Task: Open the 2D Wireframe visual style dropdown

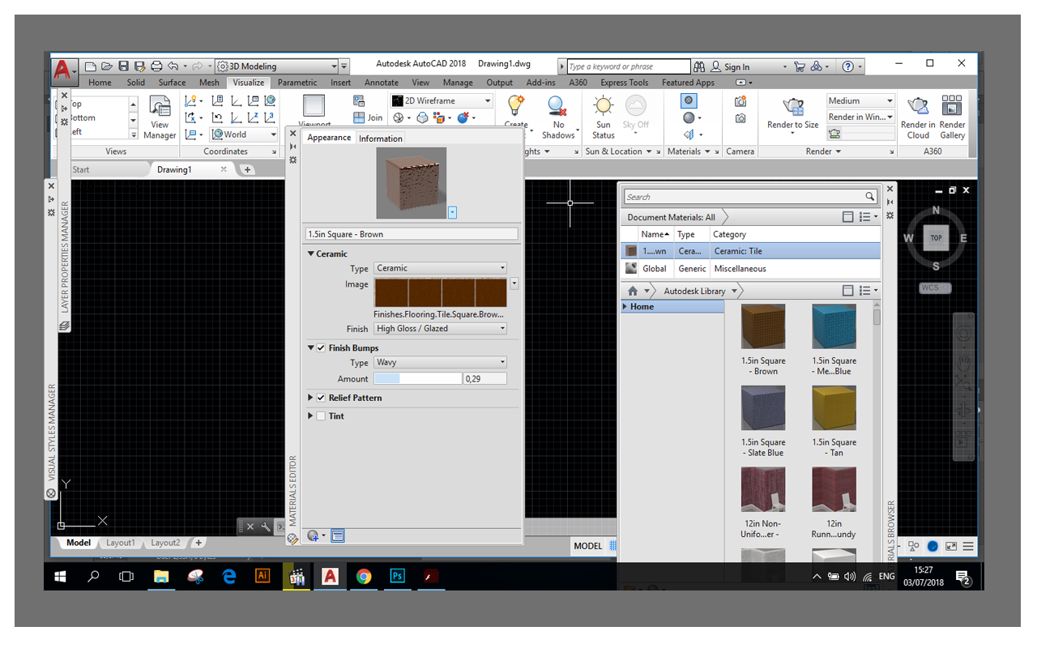Action: (487, 100)
